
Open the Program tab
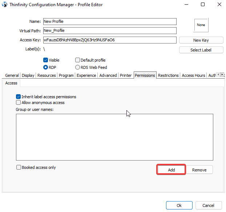(x=66, y=75)
